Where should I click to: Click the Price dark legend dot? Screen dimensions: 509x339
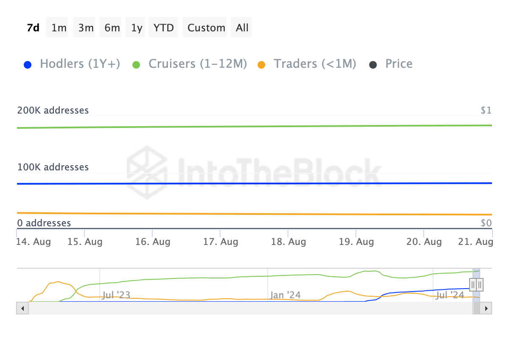click(373, 65)
